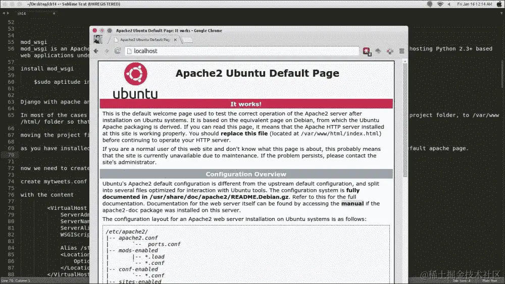This screenshot has height=284, width=505.
Task: Click 'mod_wsgi' on line 55 in Sublime
Action: pos(34,42)
